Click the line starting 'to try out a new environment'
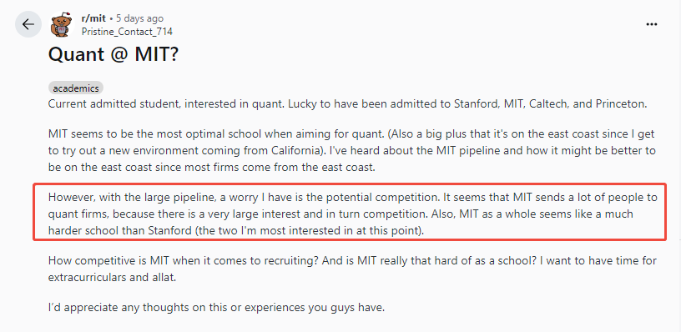This screenshot has width=681, height=332. [x=352, y=151]
